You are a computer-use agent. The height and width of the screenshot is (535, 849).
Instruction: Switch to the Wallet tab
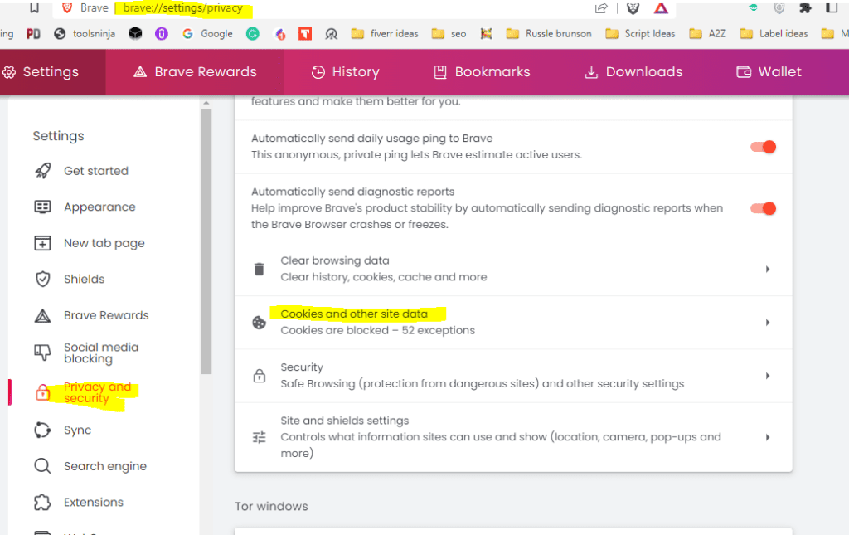(x=769, y=72)
